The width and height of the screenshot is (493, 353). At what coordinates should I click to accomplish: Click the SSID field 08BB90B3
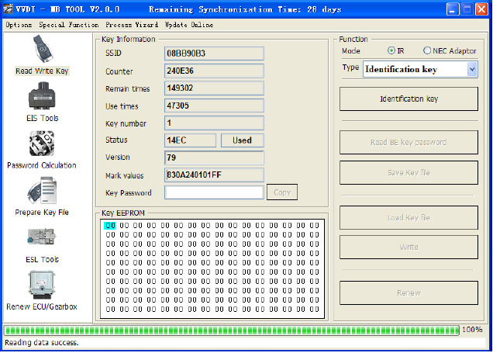pyautogui.click(x=214, y=54)
